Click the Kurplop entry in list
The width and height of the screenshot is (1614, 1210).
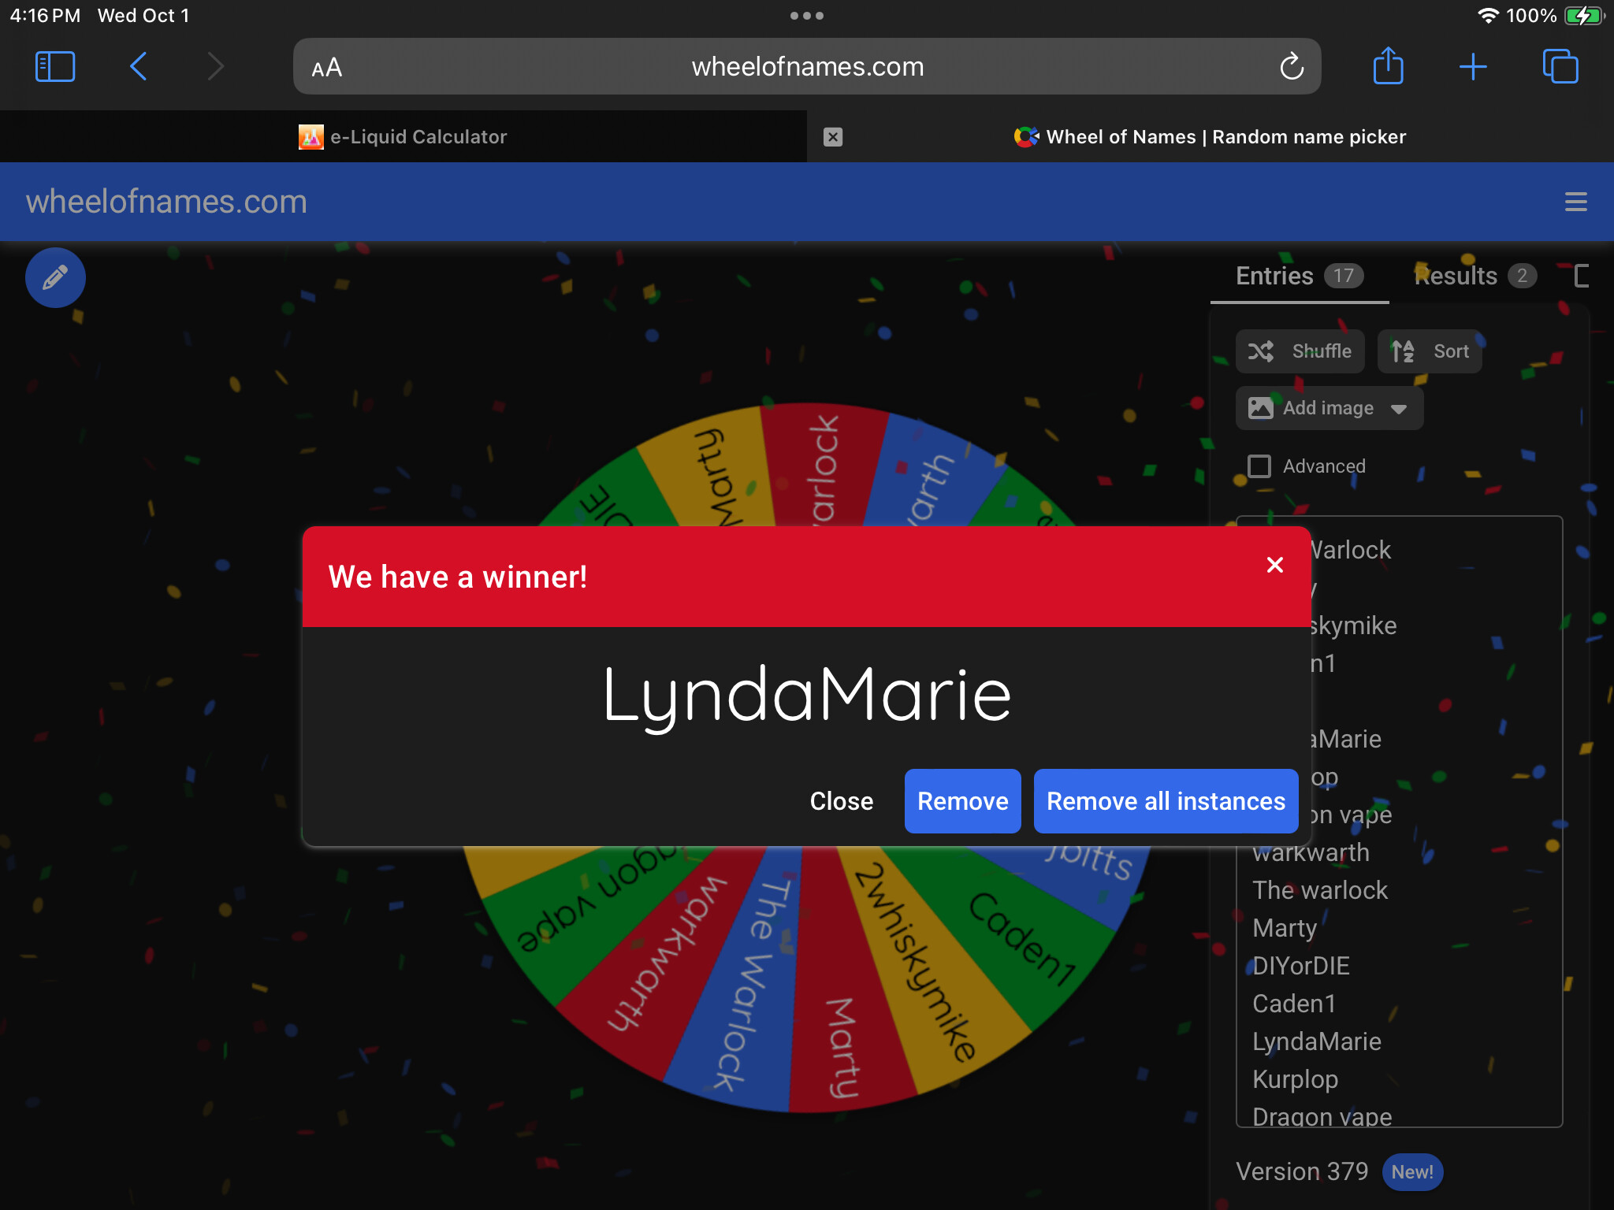(1295, 1079)
